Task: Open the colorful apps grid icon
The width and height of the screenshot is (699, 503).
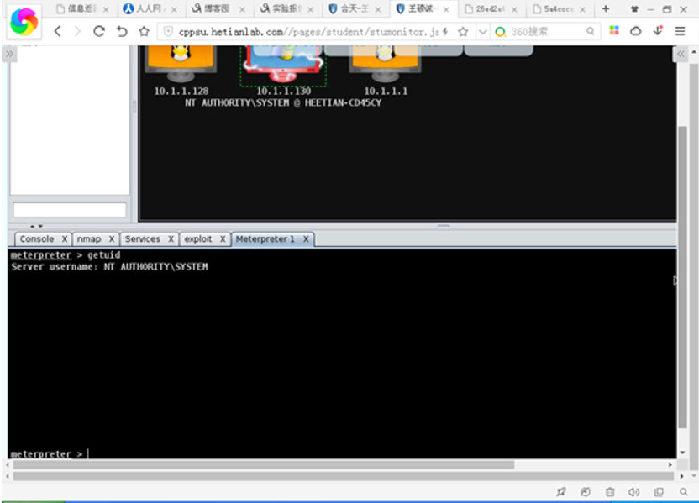Action: [614, 30]
